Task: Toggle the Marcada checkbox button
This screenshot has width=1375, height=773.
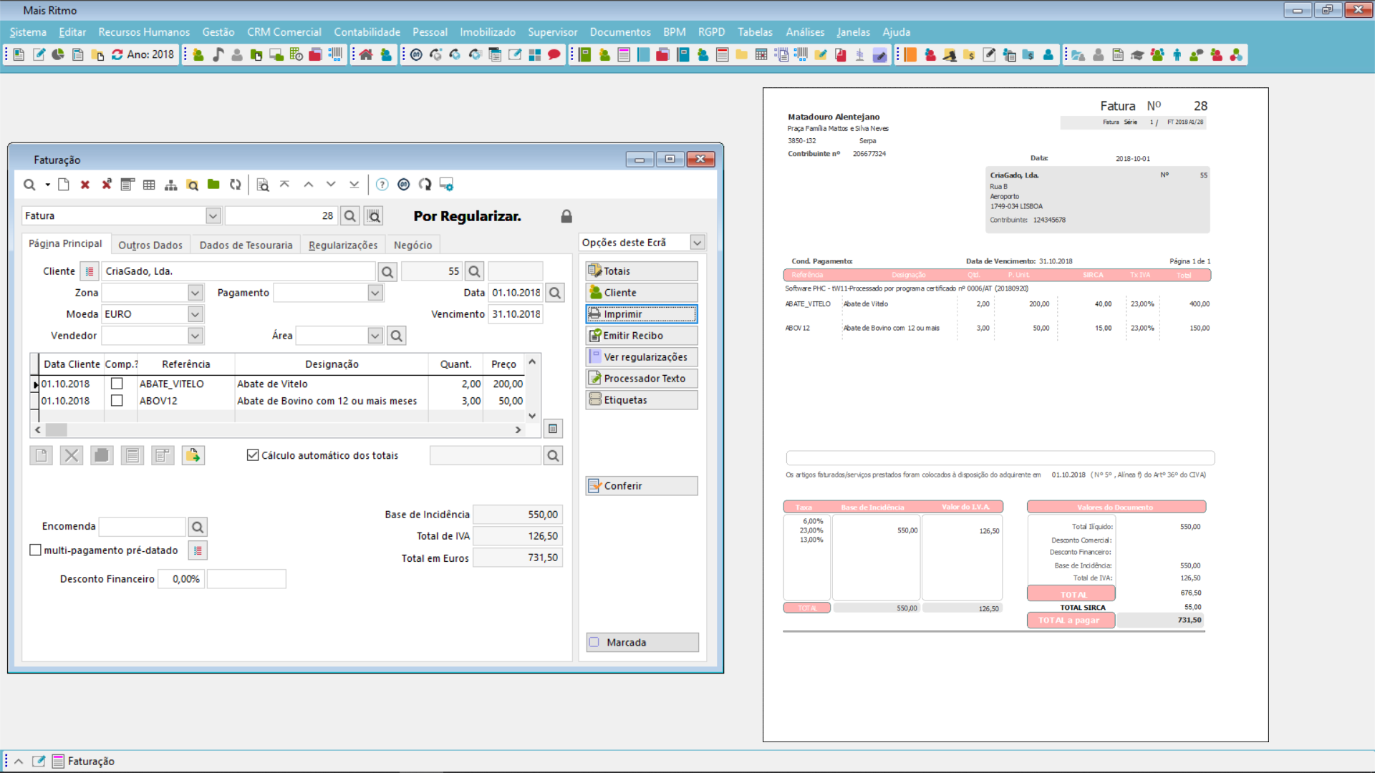Action: 642,642
